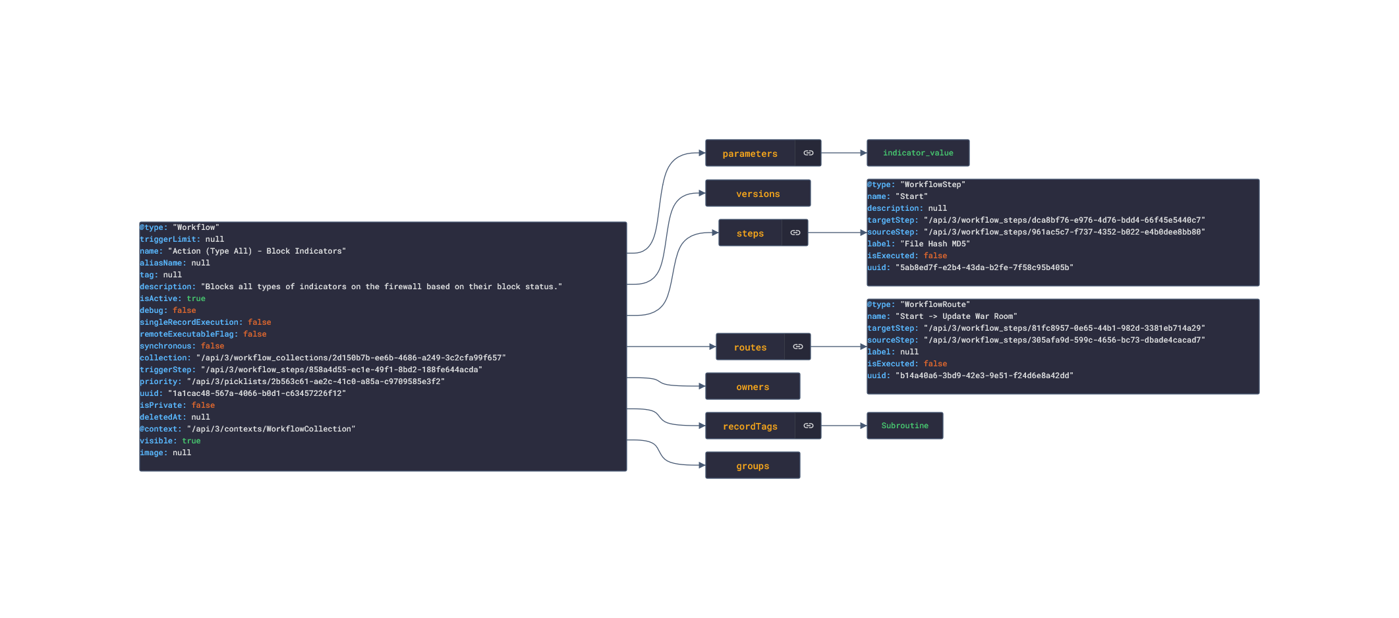Click the triggerStep path in Workflow node
Viewport: 1399px width, 618px height.
coord(341,370)
